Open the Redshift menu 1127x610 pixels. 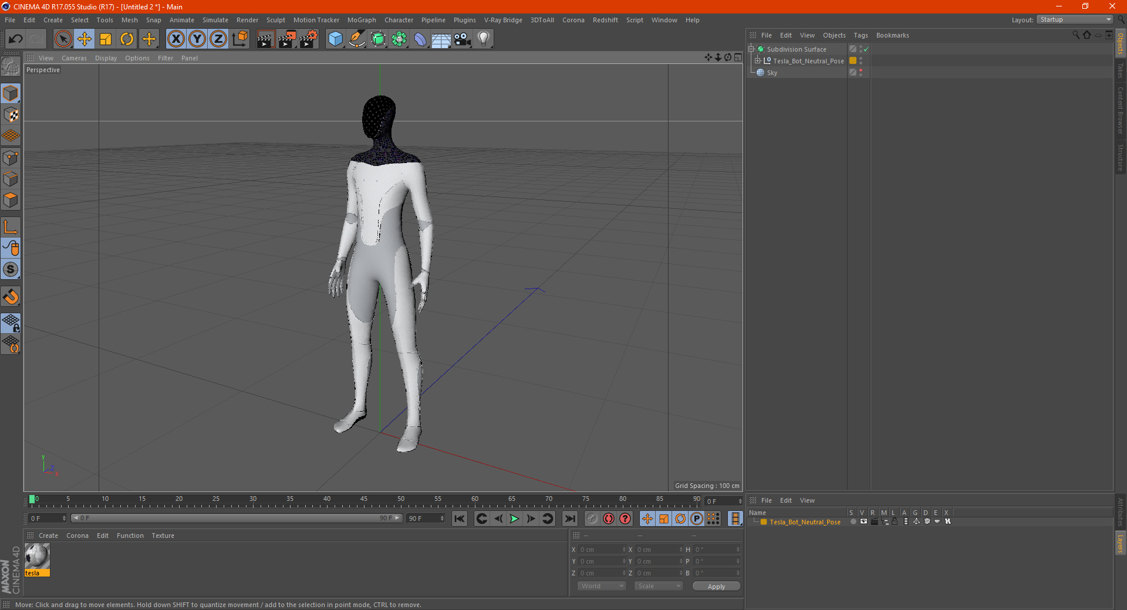pos(605,20)
